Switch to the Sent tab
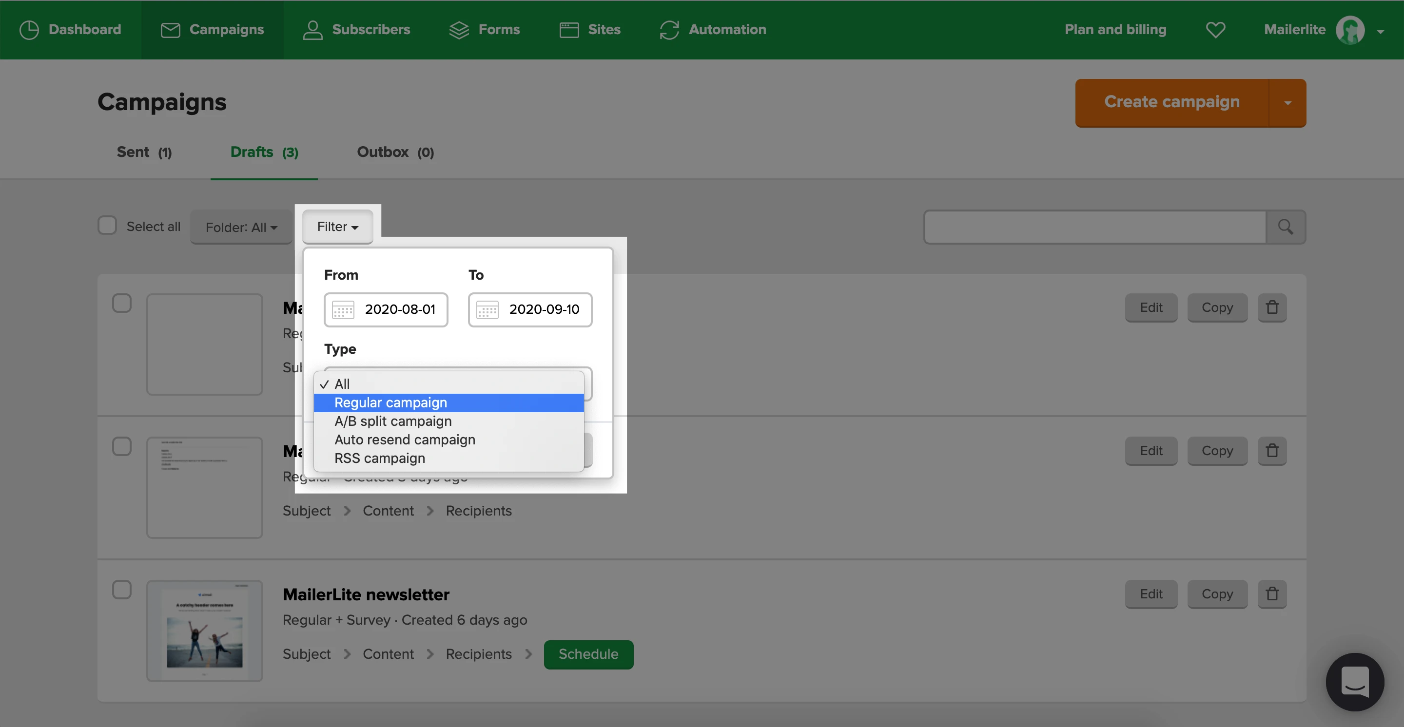This screenshot has width=1404, height=727. 144,152
